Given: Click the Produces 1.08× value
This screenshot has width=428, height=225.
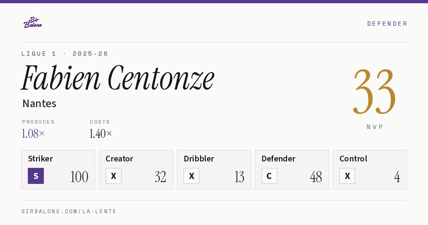Looking at the screenshot, I should point(33,134).
